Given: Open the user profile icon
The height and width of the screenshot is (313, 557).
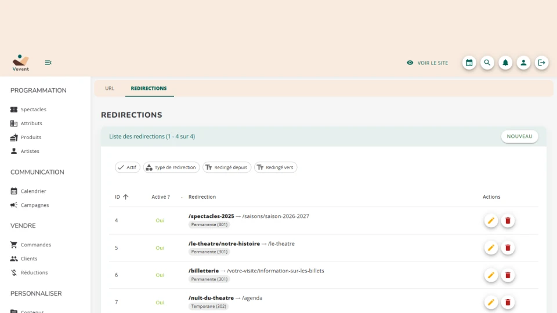Looking at the screenshot, I should click(x=523, y=63).
